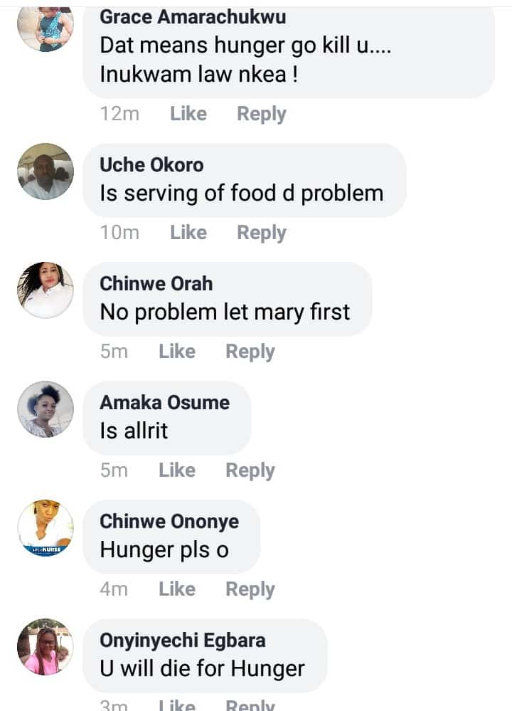Open Grace Amarachukwu's profile picture
This screenshot has height=711, width=512.
pos(45,27)
